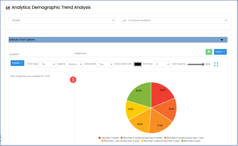Toggle 'More than 5 years' legend entry
Image resolution: width=238 pixels, height=146 pixels.
[x=191, y=141]
